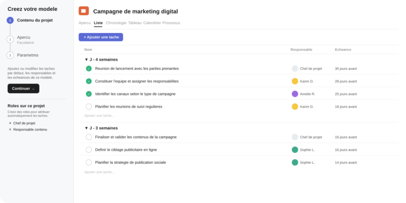Open the Apercu tab
The height and width of the screenshot is (203, 406).
click(85, 23)
